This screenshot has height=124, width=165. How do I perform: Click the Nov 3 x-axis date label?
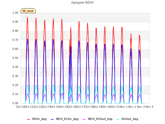[x=141, y=107]
